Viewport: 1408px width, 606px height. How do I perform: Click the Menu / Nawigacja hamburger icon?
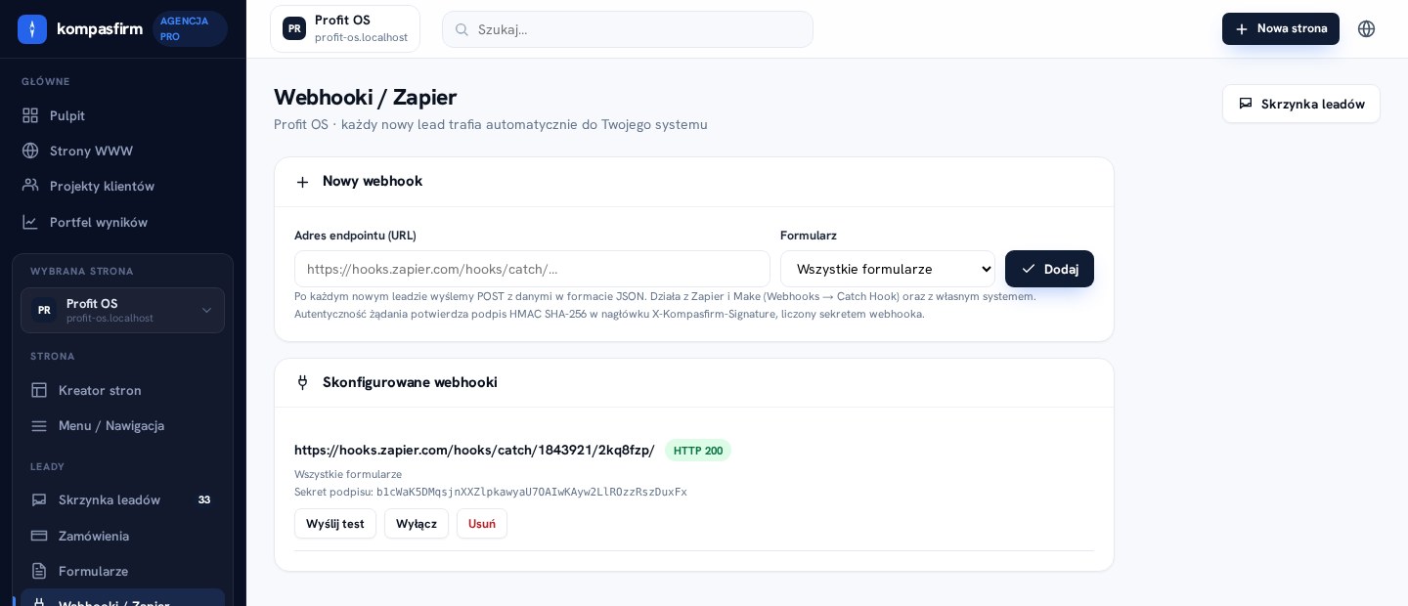point(39,425)
